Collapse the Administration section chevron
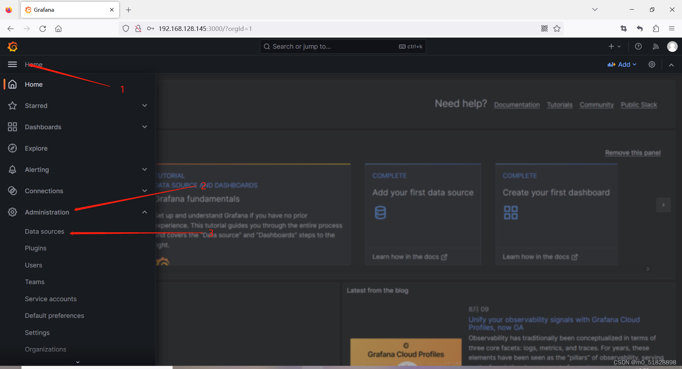Image resolution: width=682 pixels, height=369 pixels. [145, 212]
